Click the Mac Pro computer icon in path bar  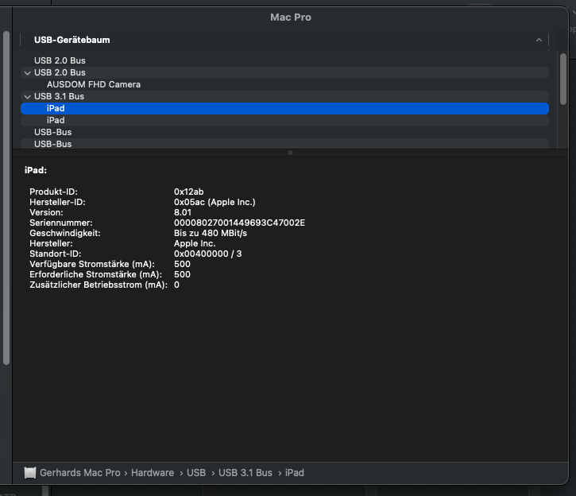[30, 472]
